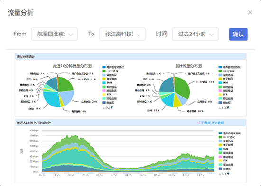Viewport: 261px width, 186px height.
Task: Toggle 网络电话 in 最近10分钟 chart legend
Action: 109,91
